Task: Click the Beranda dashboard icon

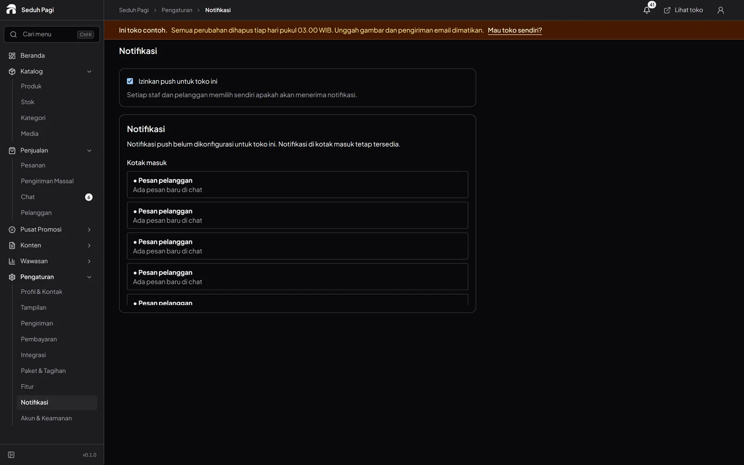Action: pos(12,56)
